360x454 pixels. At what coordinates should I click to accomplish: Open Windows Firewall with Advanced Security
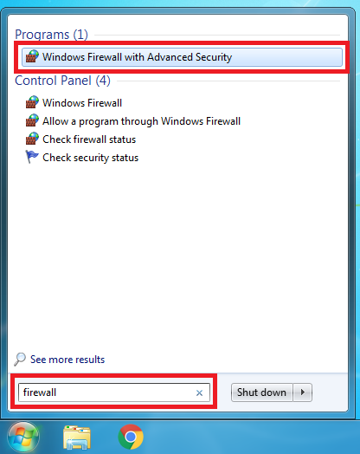pyautogui.click(x=182, y=57)
